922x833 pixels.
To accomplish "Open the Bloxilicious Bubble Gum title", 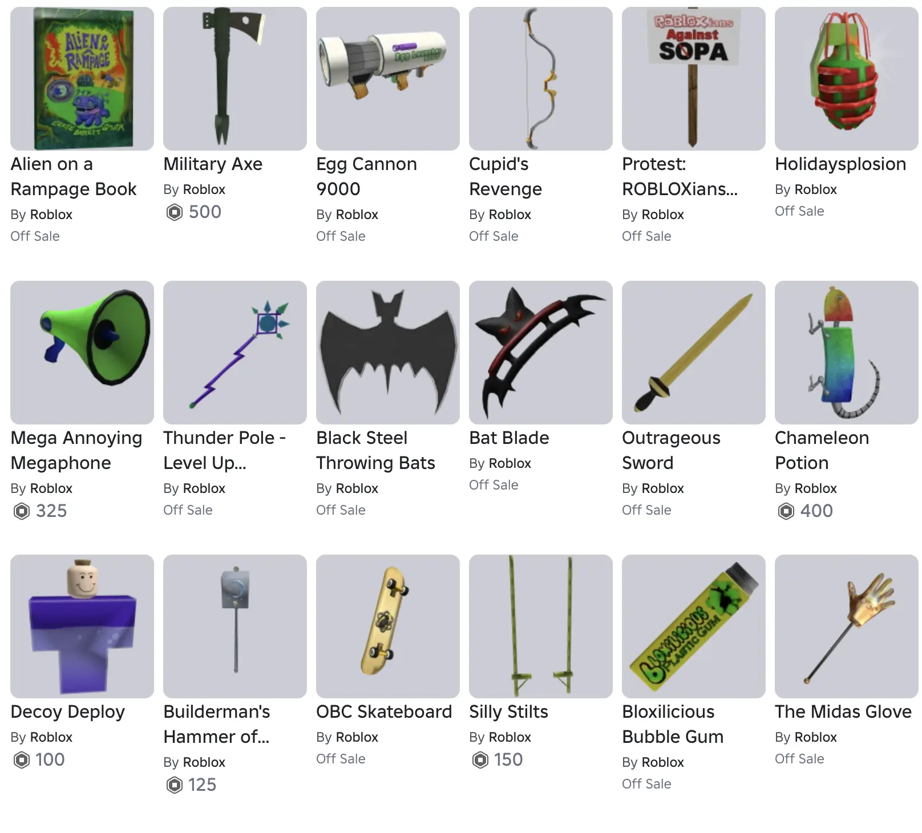I will coord(673,724).
